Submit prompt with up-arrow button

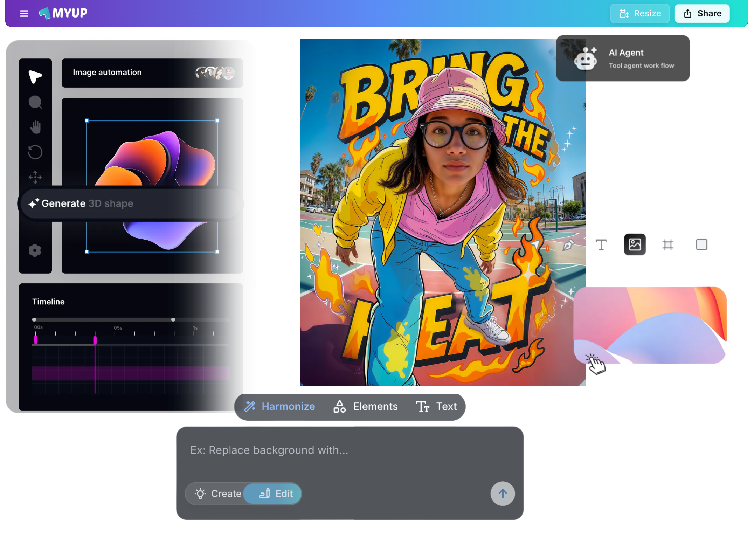coord(502,494)
